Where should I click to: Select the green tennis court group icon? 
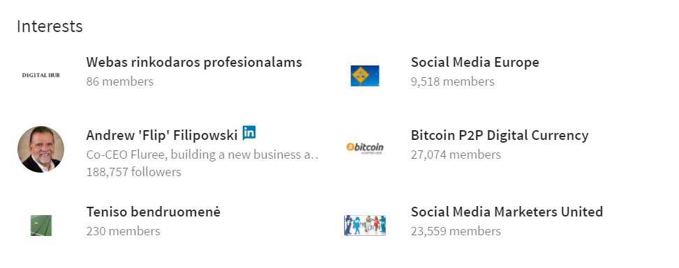41,226
